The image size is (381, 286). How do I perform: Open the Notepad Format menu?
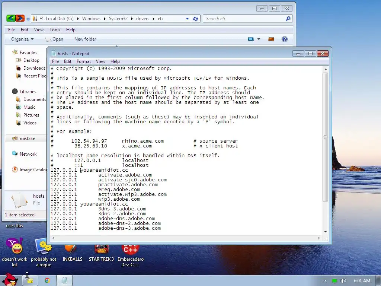tap(84, 61)
